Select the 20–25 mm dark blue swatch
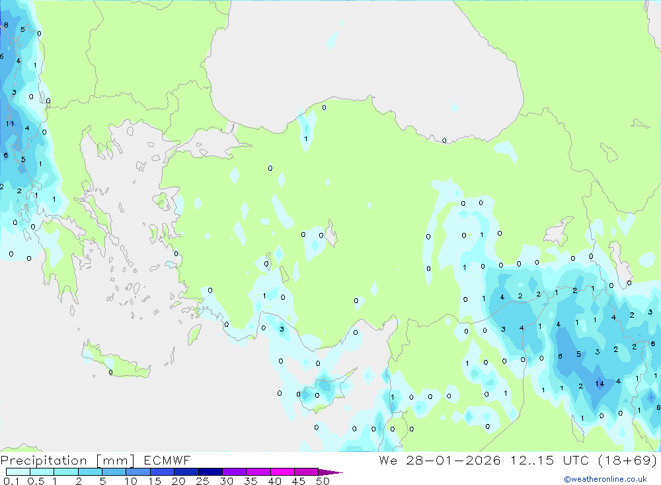The height and width of the screenshot is (485, 661). tap(186, 472)
